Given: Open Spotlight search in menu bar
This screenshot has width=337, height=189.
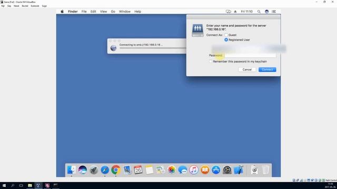Looking at the screenshot, I should [259, 12].
